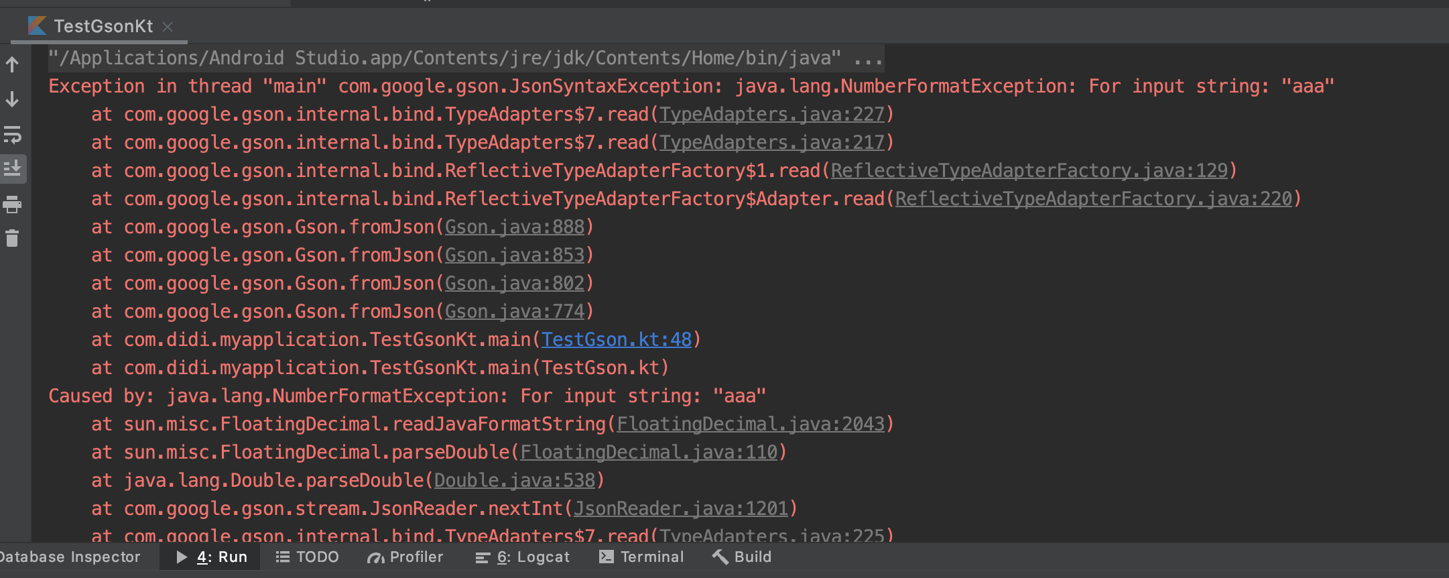Open the 6: Logcat tool window
Image resolution: width=1449 pixels, height=578 pixels.
click(522, 557)
